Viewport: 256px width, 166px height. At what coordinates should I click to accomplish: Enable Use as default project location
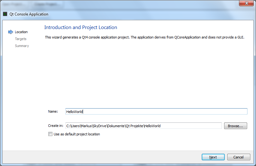[50, 134]
